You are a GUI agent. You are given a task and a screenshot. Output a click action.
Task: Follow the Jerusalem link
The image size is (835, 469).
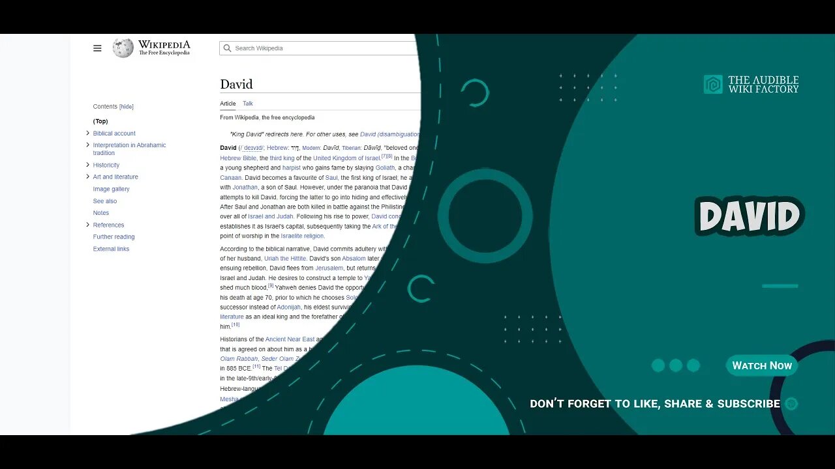tap(329, 268)
